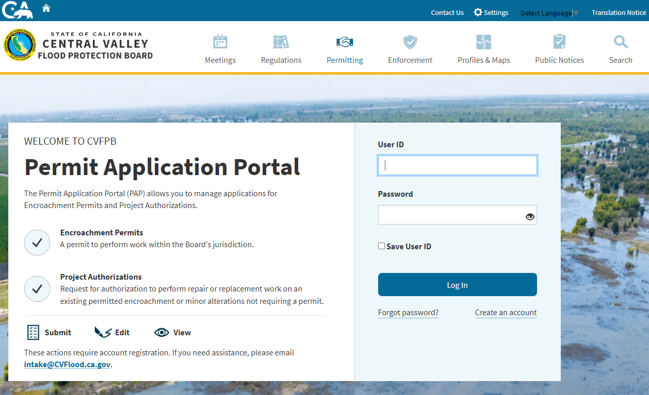Click the Public Notices clipboard icon
This screenshot has height=395, width=649.
tap(559, 42)
